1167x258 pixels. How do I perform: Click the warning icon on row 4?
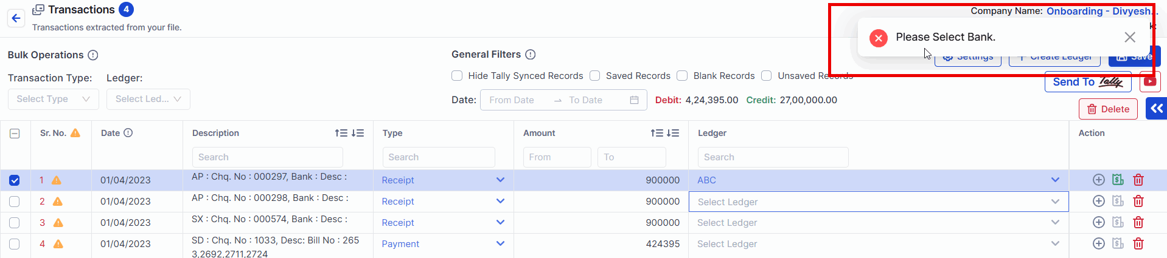(58, 244)
